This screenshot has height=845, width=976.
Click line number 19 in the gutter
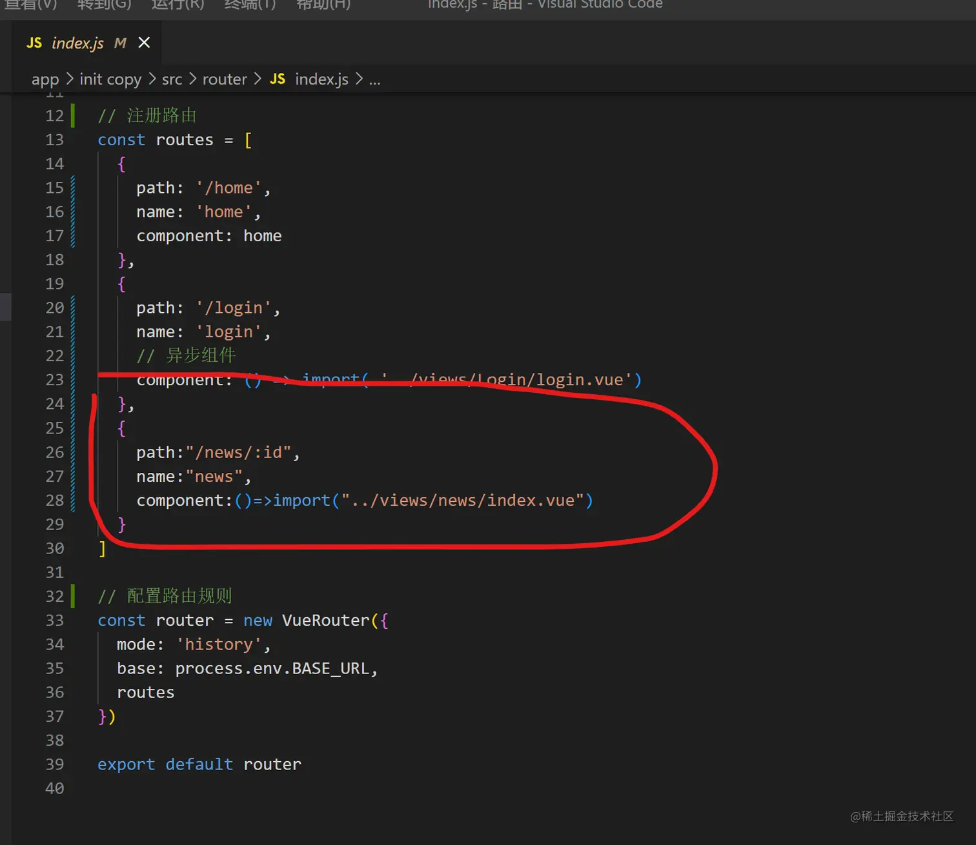click(x=55, y=284)
